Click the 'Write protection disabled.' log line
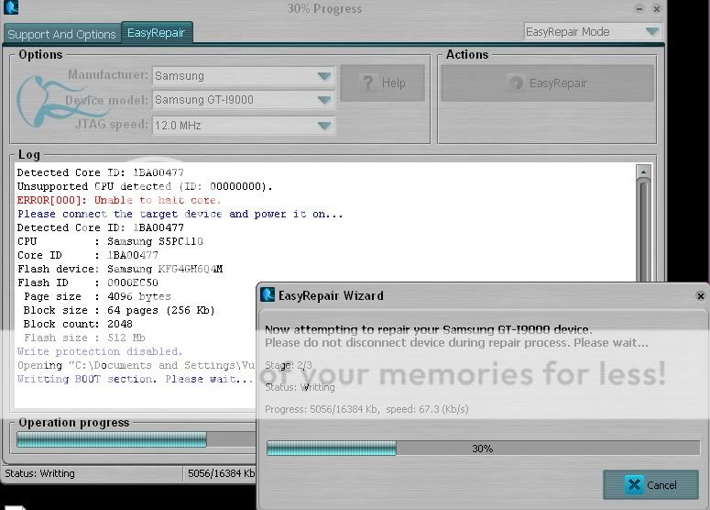 click(x=100, y=351)
